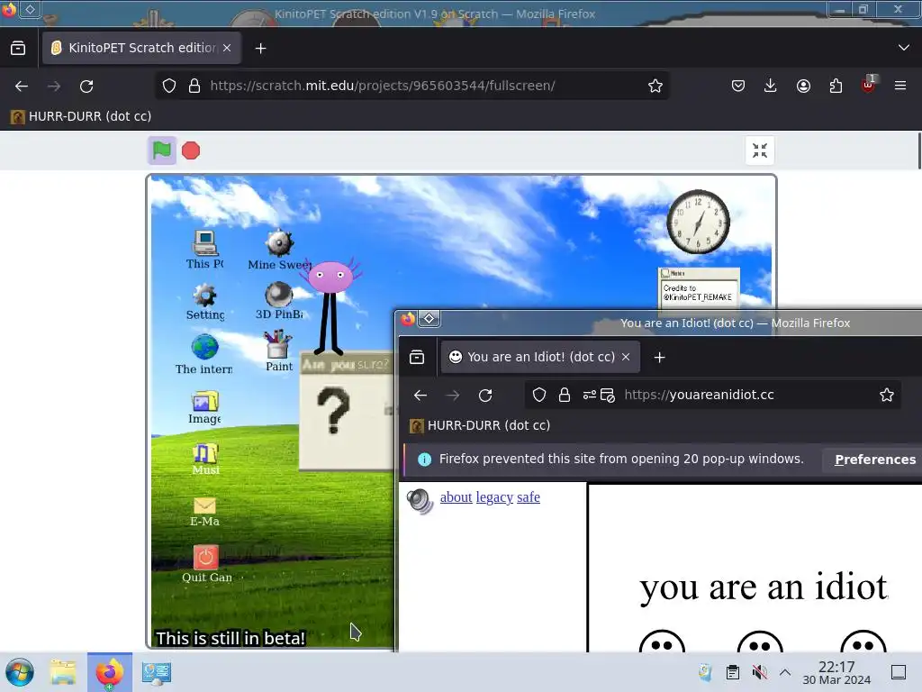Open the clipboard tray icon
The image size is (922, 692).
pyautogui.click(x=733, y=672)
